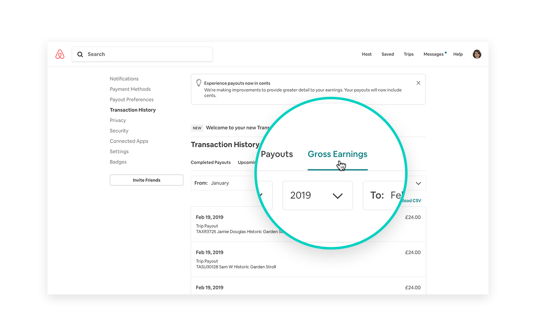Viewport: 536px width, 336px height.
Task: Open the Trips page
Action: point(409,54)
